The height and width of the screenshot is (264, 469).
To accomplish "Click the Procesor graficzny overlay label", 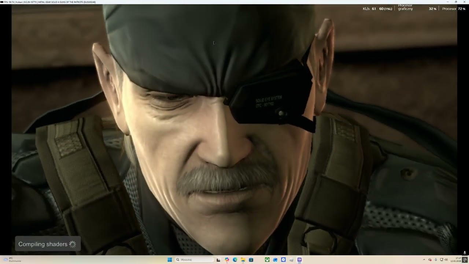I will pos(405,7).
